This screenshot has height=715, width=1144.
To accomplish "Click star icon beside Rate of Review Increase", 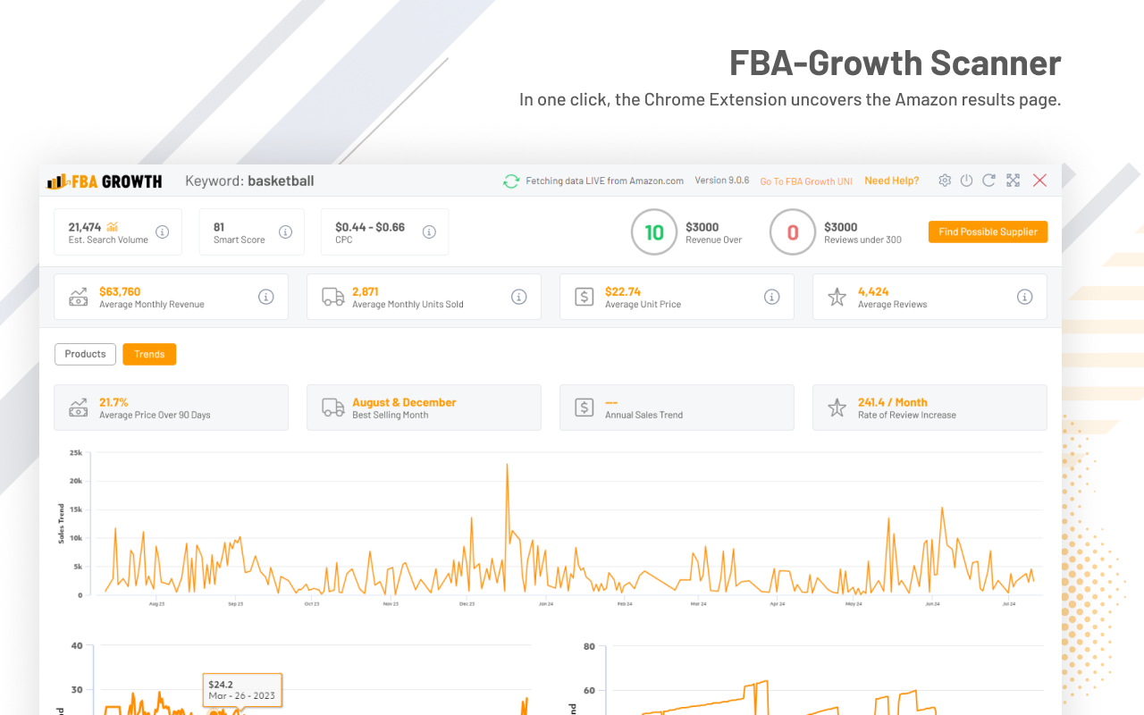I will pos(837,408).
